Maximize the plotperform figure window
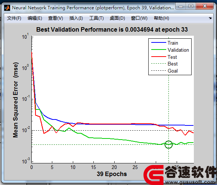The height and width of the screenshot is (185, 217). (x=191, y=6)
